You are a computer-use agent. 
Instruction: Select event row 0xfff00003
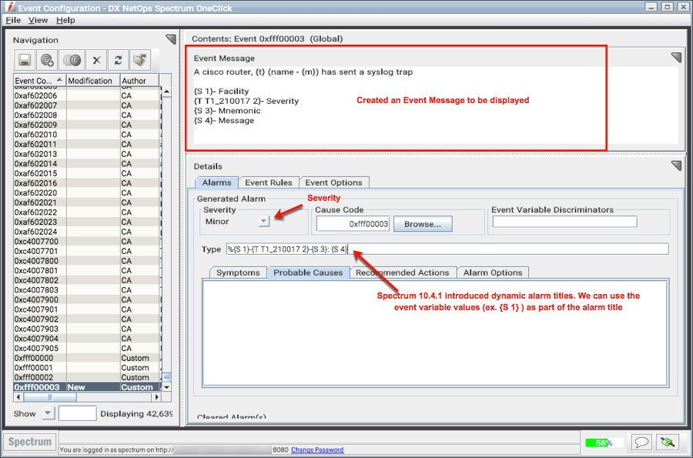click(x=86, y=387)
